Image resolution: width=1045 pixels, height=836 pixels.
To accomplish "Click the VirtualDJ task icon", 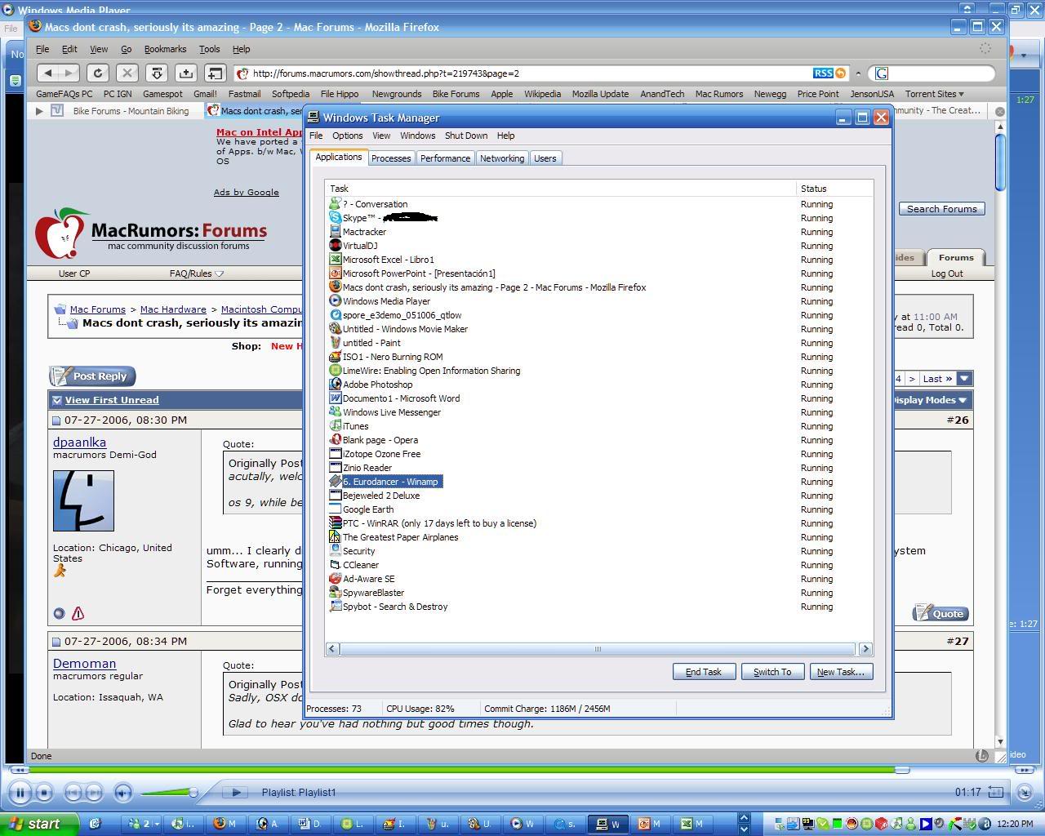I will pyautogui.click(x=335, y=246).
